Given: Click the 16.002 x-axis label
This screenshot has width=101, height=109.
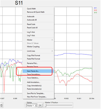Looking at the screenshot, I should coord(66,98).
